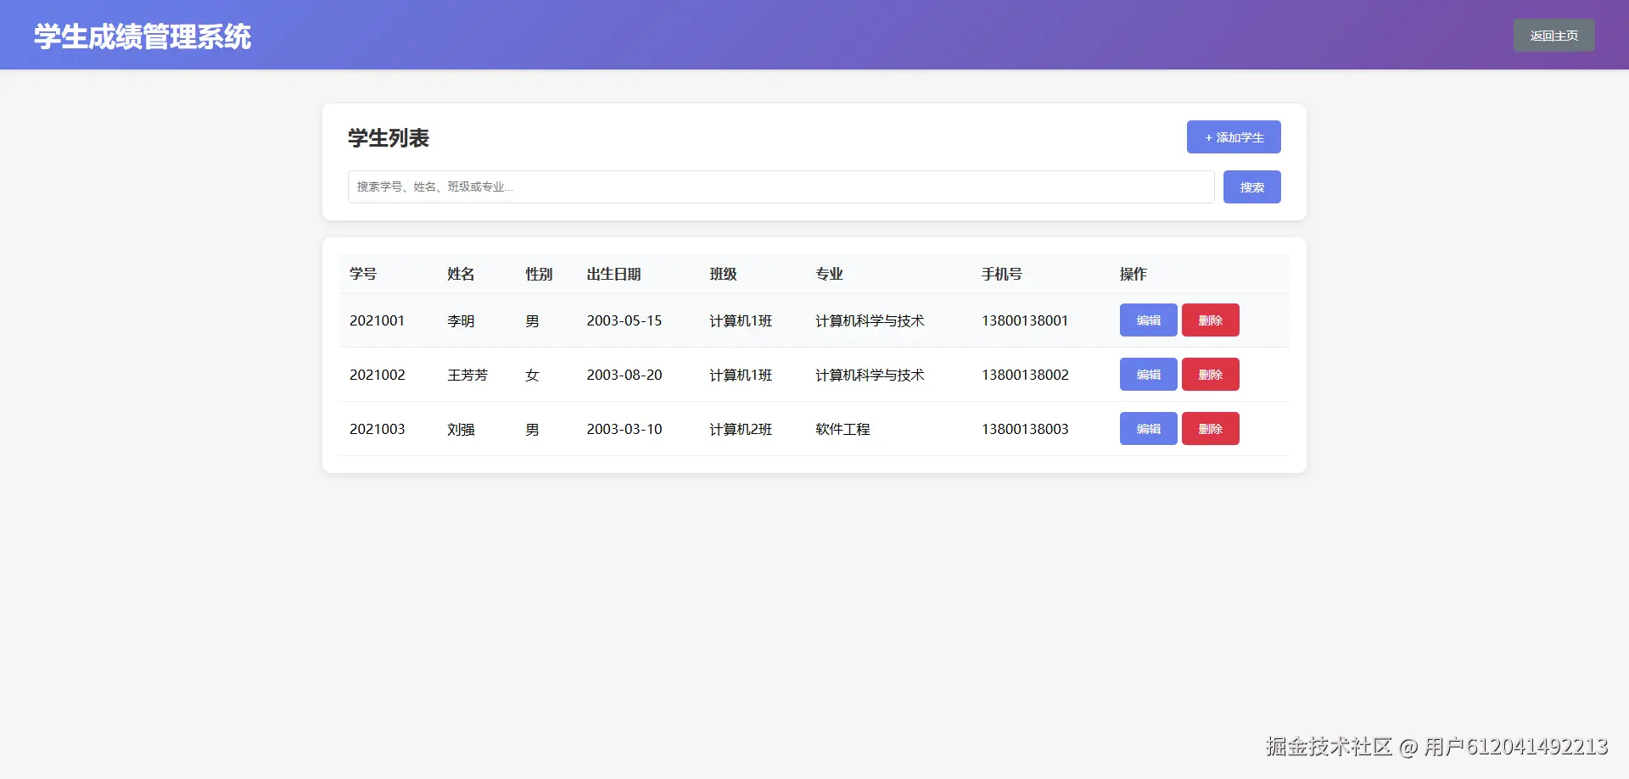Viewport: 1629px width, 779px height.
Task: Delete student 刘强's record
Action: (x=1210, y=429)
